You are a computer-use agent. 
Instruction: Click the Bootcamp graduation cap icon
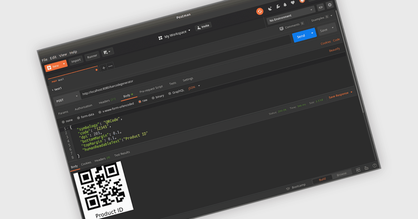coord(288,188)
